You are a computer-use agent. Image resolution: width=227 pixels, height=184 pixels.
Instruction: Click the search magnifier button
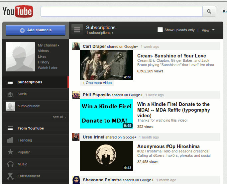(x=209, y=11)
